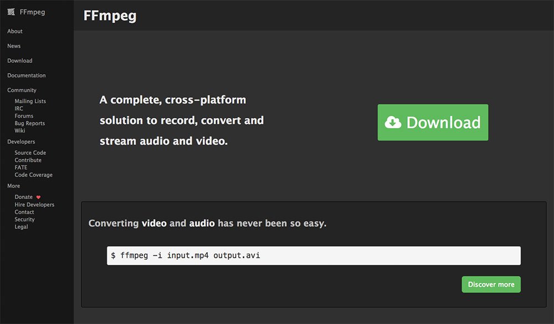Open the FATE link
554x324 pixels.
pos(21,168)
